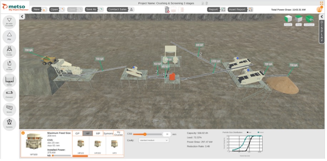Select the Gyratory crusher equipment icon
This screenshot has width=327, height=161.
coord(9,124)
